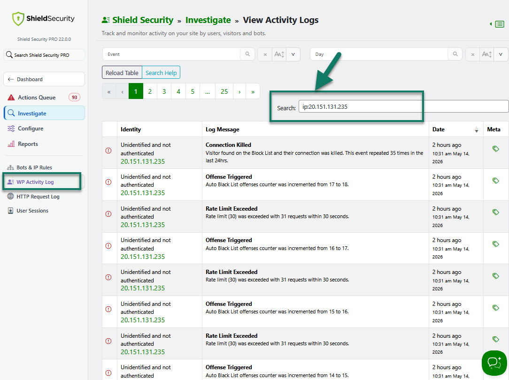This screenshot has width=509, height=380.
Task: Click Reload Table button
Action: click(x=122, y=73)
